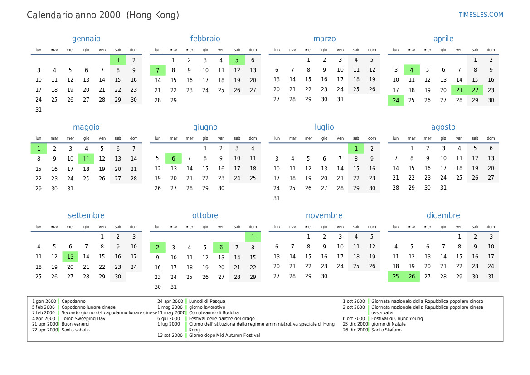Select highlighted 21 in aprile
The width and height of the screenshot is (530, 375).
[x=459, y=90]
